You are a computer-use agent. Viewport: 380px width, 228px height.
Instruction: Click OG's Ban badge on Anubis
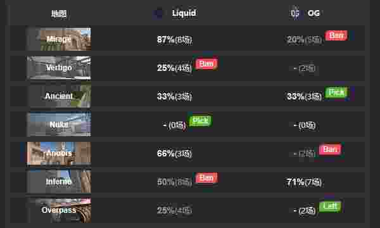pyautogui.click(x=330, y=149)
